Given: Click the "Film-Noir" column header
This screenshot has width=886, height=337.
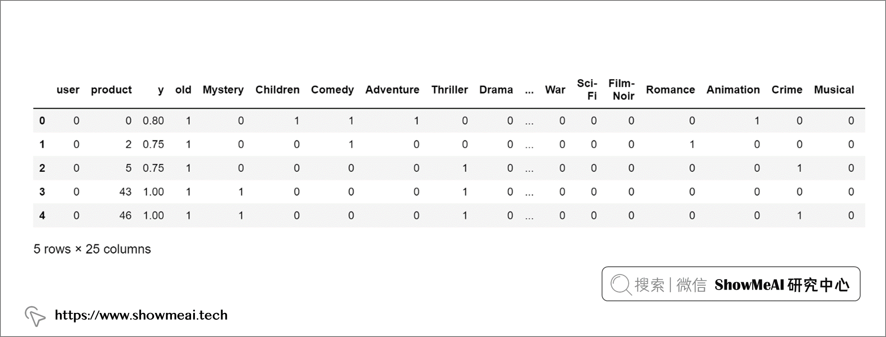Looking at the screenshot, I should point(622,89).
